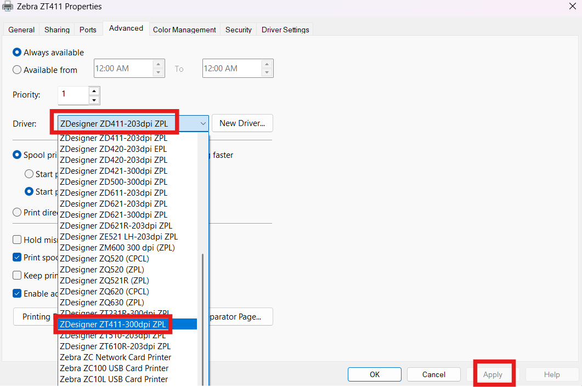Click the Printing Defaults button
Viewport: 582px width, 387px height.
click(36, 316)
